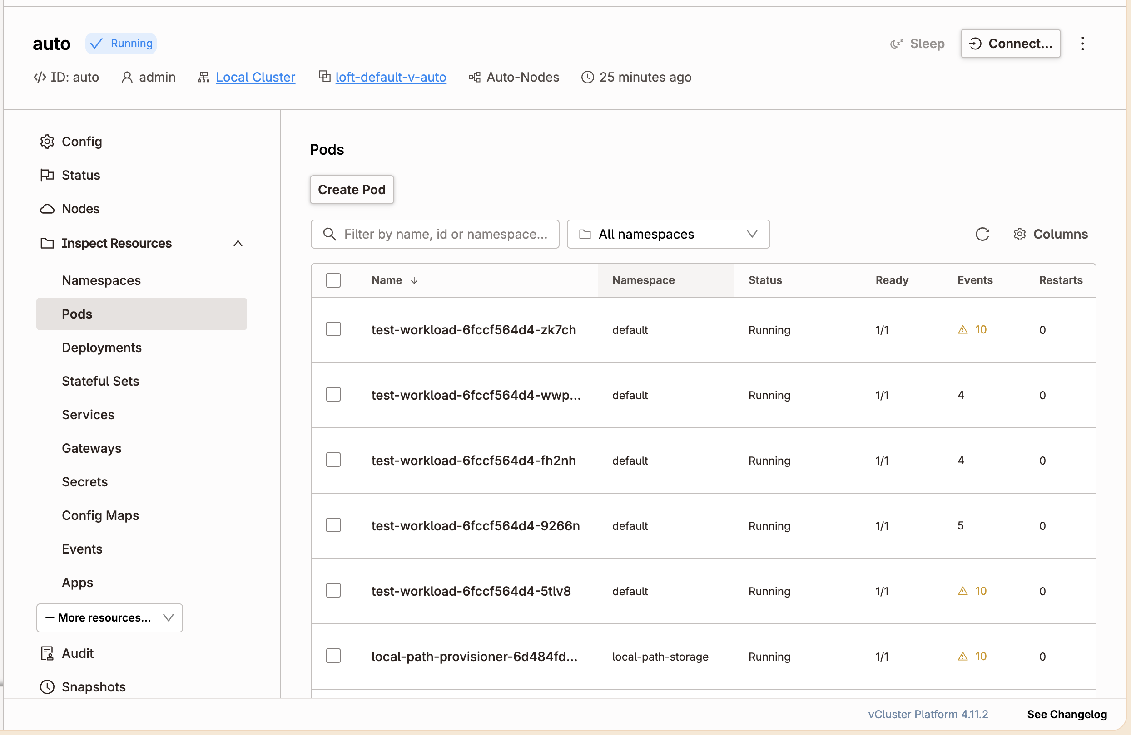Click the Audit document icon
1131x735 pixels.
coord(47,653)
